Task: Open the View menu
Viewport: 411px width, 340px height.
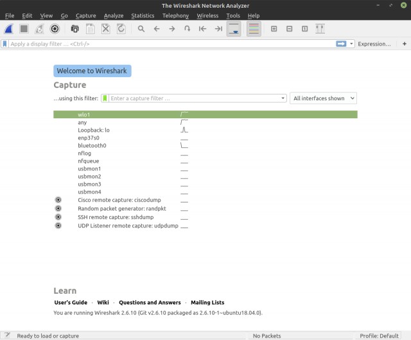Action: pyautogui.click(x=46, y=15)
